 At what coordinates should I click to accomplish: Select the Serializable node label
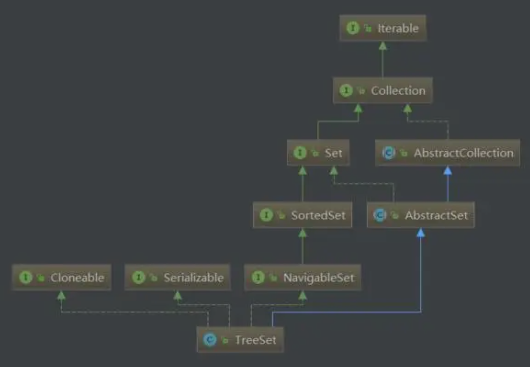click(x=194, y=278)
